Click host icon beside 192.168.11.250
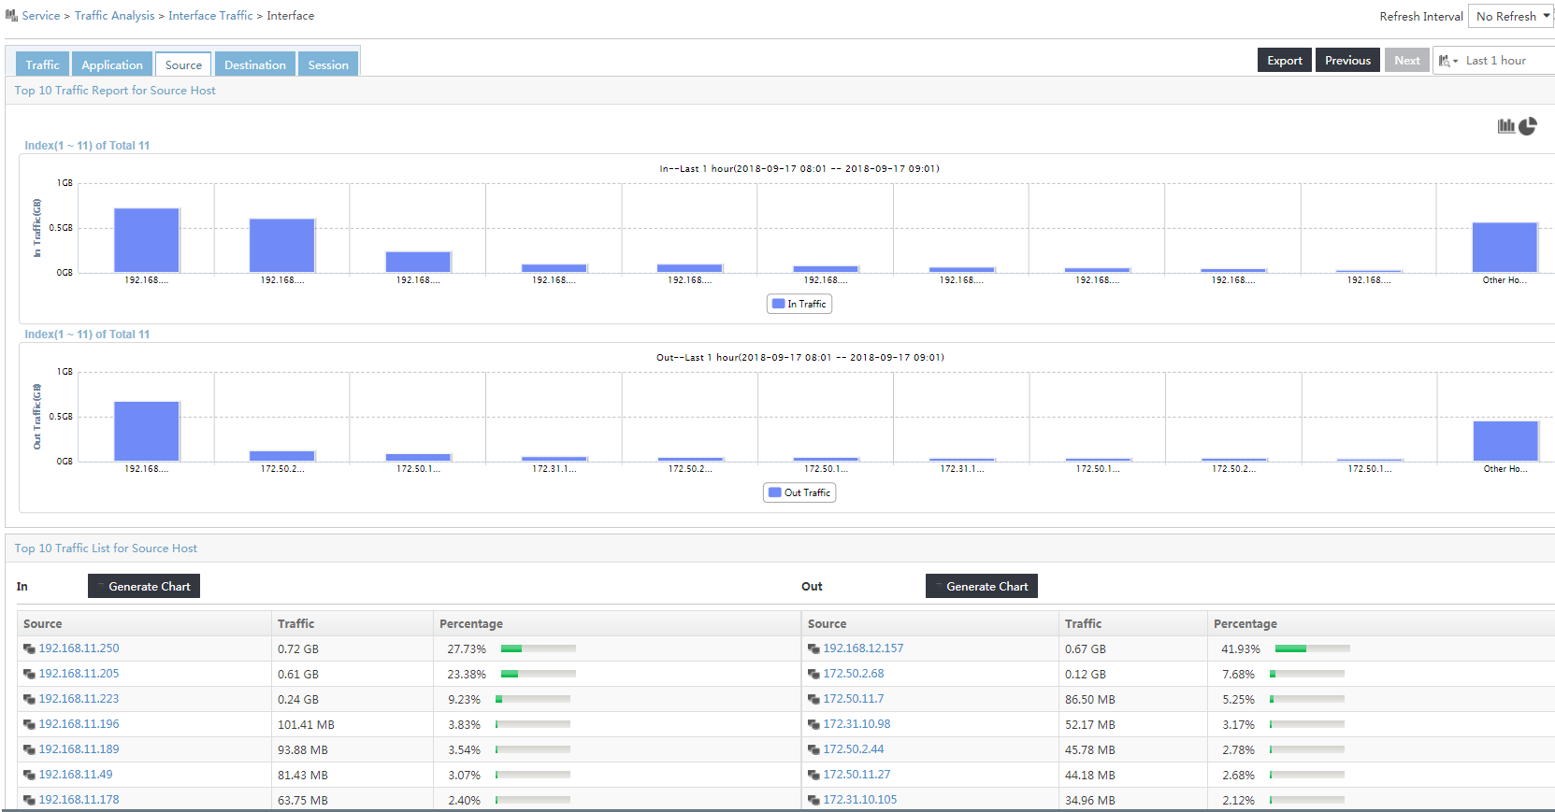The width and height of the screenshot is (1555, 812). pos(30,648)
